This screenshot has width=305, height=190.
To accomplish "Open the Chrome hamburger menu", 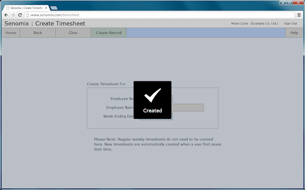I will [x=299, y=15].
